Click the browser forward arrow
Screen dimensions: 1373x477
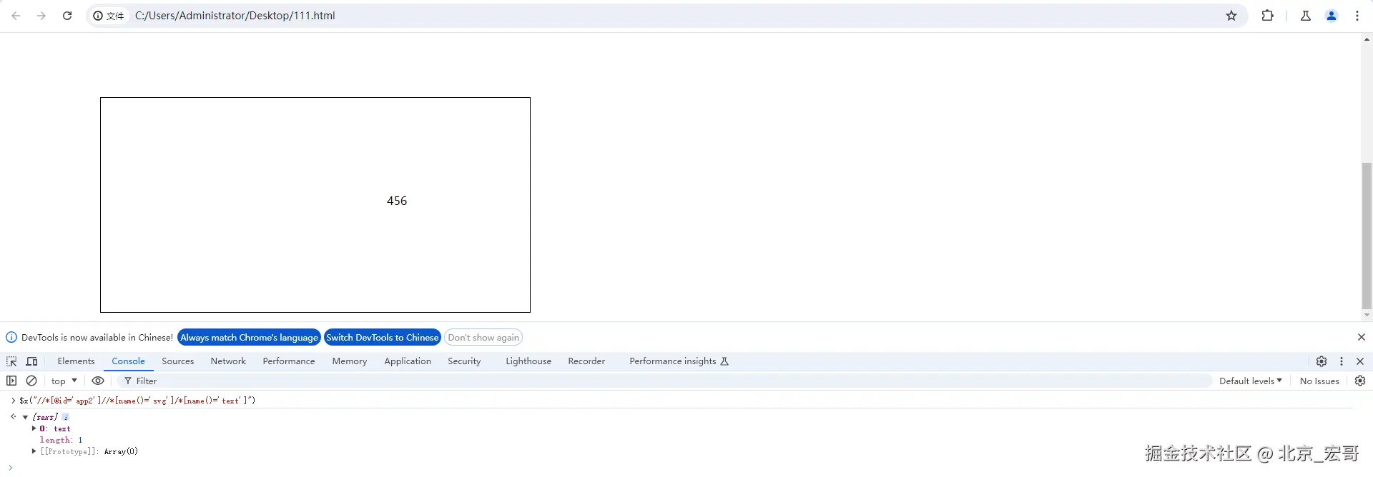(x=41, y=16)
